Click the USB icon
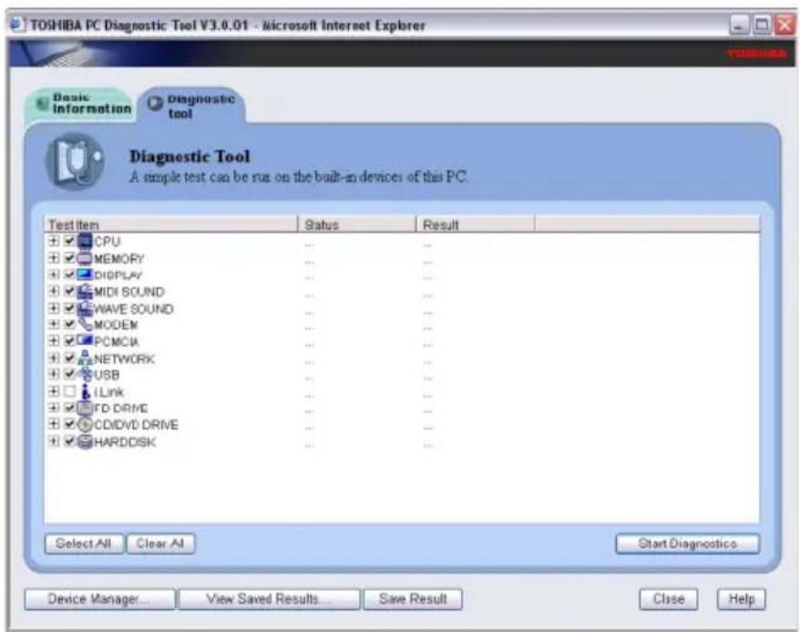The width and height of the screenshot is (800, 632). [86, 375]
